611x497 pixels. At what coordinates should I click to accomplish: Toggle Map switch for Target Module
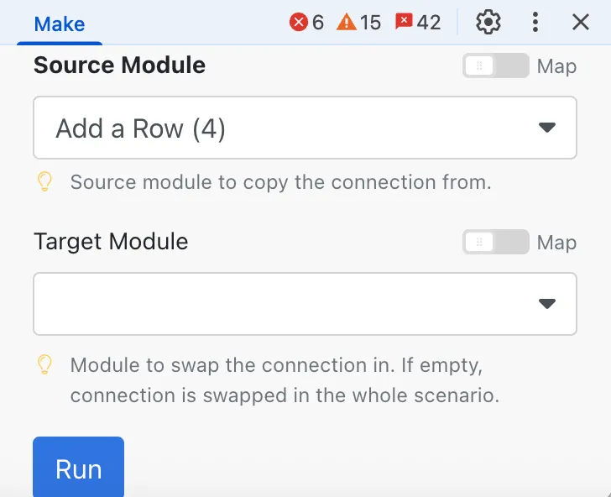click(x=496, y=242)
